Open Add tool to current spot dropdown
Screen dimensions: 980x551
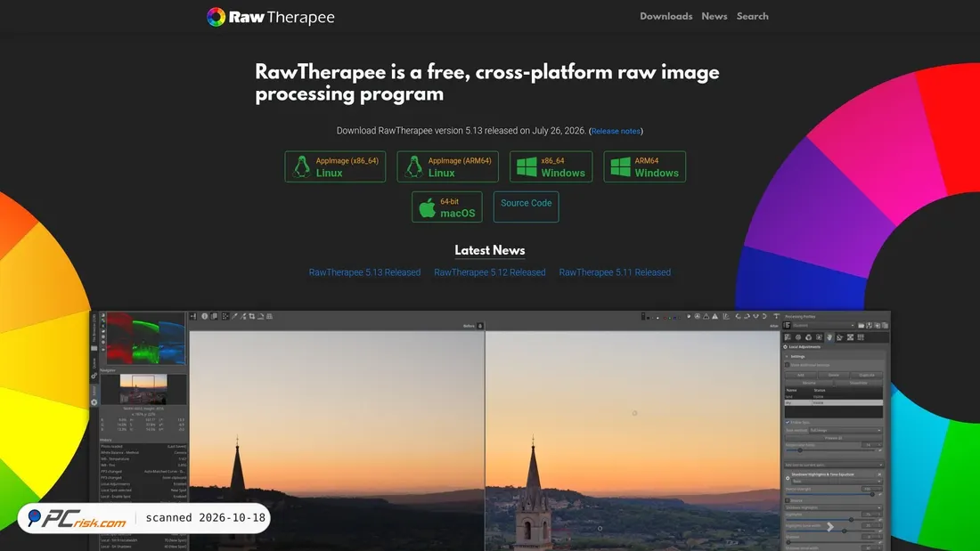click(x=835, y=465)
